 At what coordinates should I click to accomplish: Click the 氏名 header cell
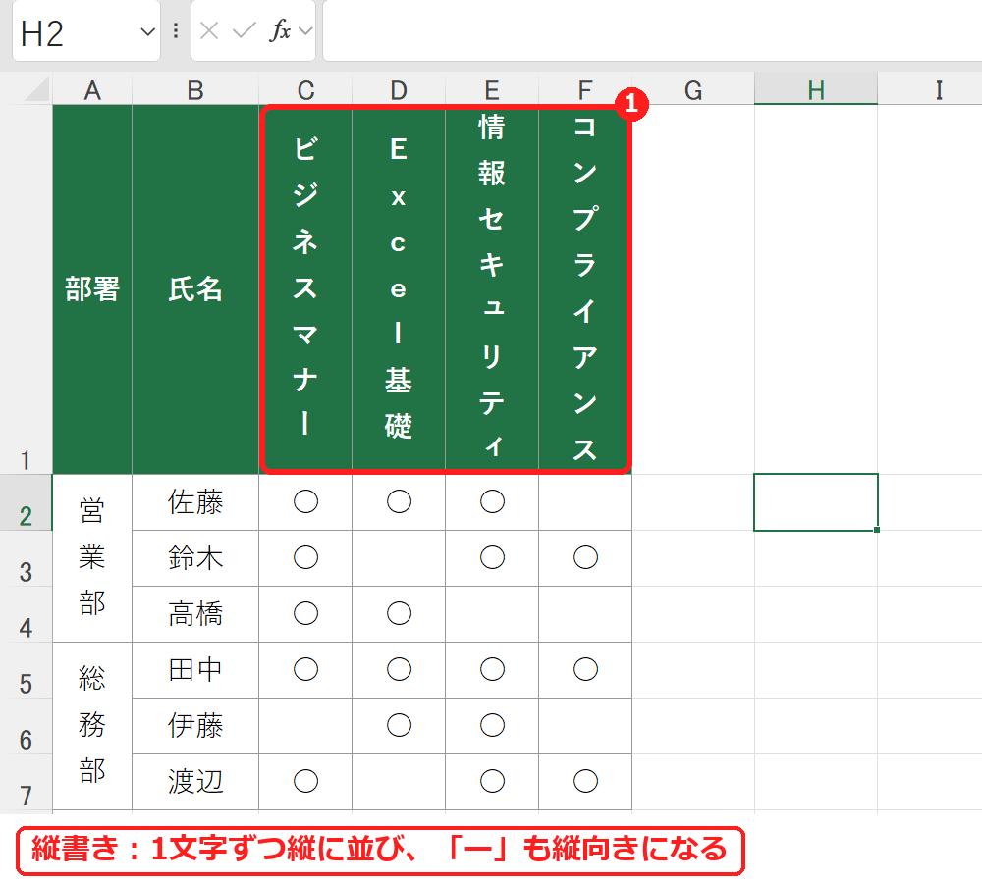pyautogui.click(x=195, y=289)
